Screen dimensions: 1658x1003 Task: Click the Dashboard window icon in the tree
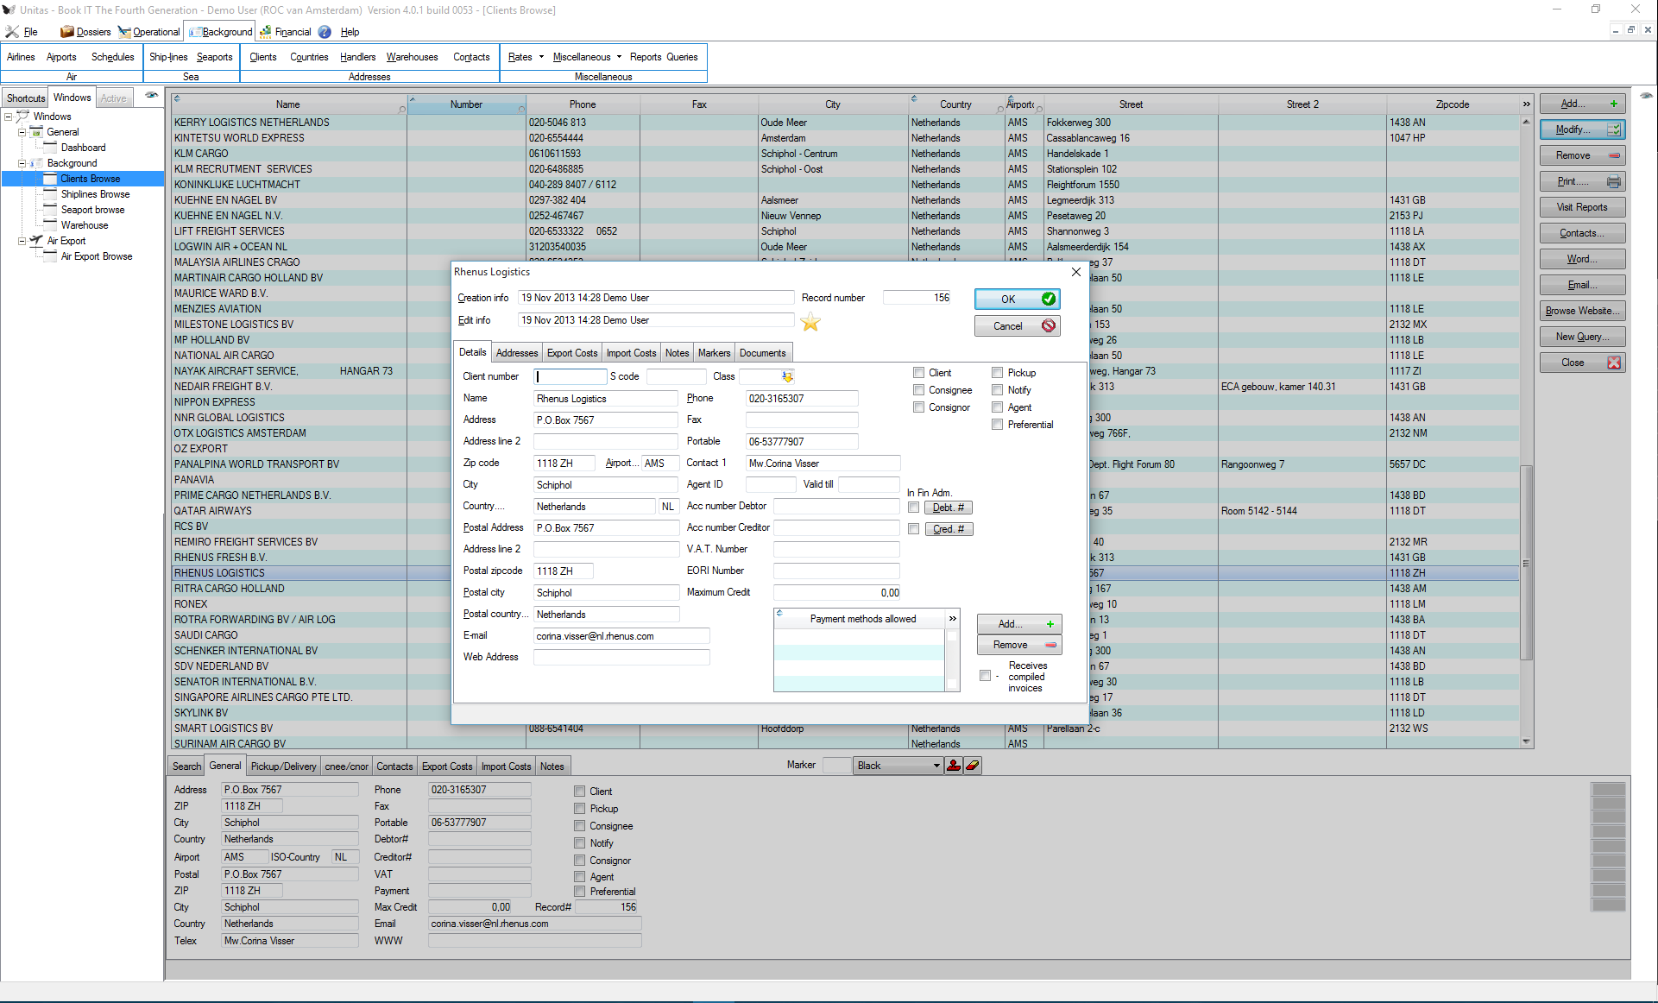(51, 148)
